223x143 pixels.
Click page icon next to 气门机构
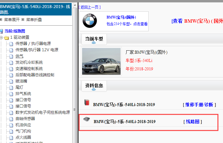click(11, 131)
